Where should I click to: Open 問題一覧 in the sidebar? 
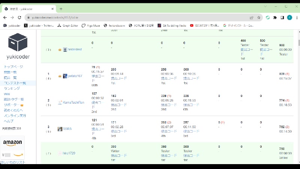coord(10,72)
